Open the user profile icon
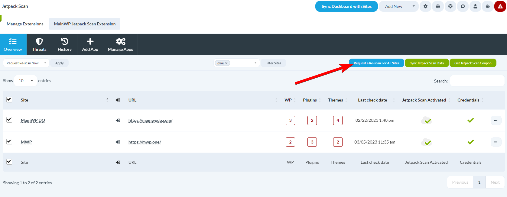 [x=475, y=6]
